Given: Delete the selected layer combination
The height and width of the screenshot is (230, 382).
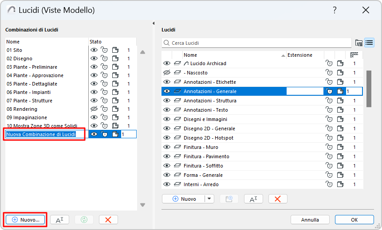Looking at the screenshot, I should pyautogui.click(x=108, y=220).
